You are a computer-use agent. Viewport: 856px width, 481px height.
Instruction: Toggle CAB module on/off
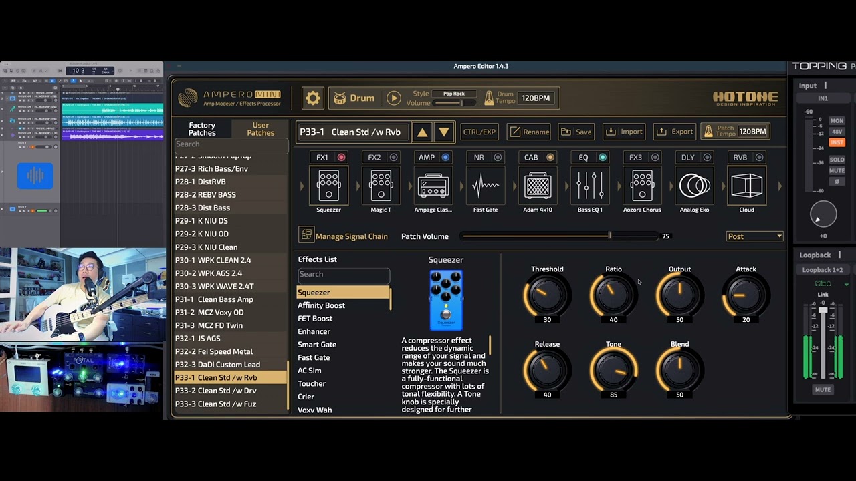pos(550,158)
